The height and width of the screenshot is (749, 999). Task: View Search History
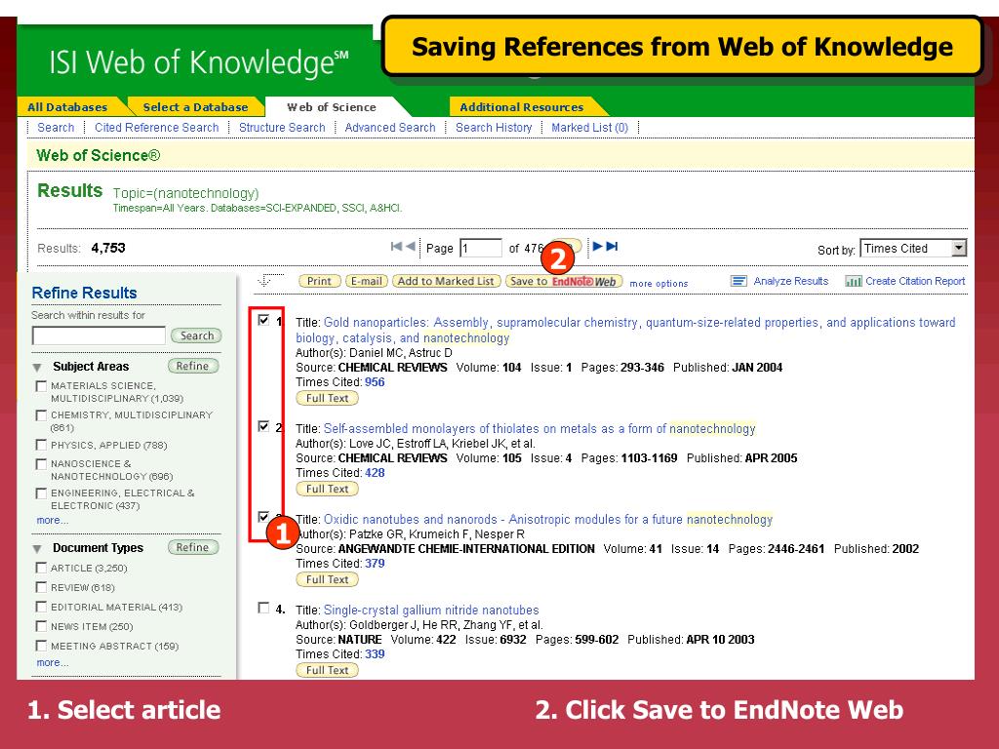(x=494, y=128)
